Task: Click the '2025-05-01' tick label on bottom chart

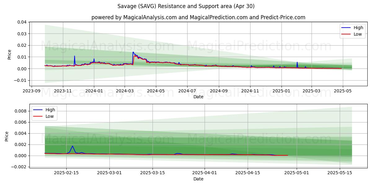Action: click(297, 173)
